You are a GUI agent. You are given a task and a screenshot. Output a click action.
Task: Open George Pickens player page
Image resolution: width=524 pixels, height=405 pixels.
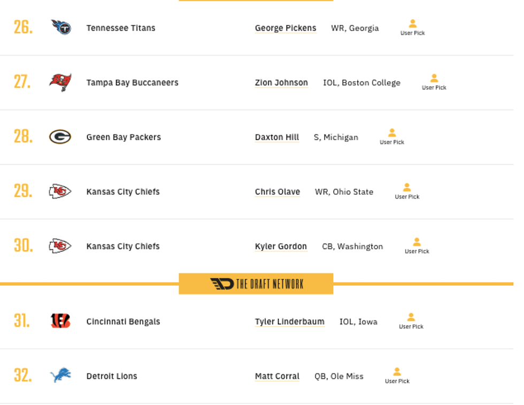(286, 28)
